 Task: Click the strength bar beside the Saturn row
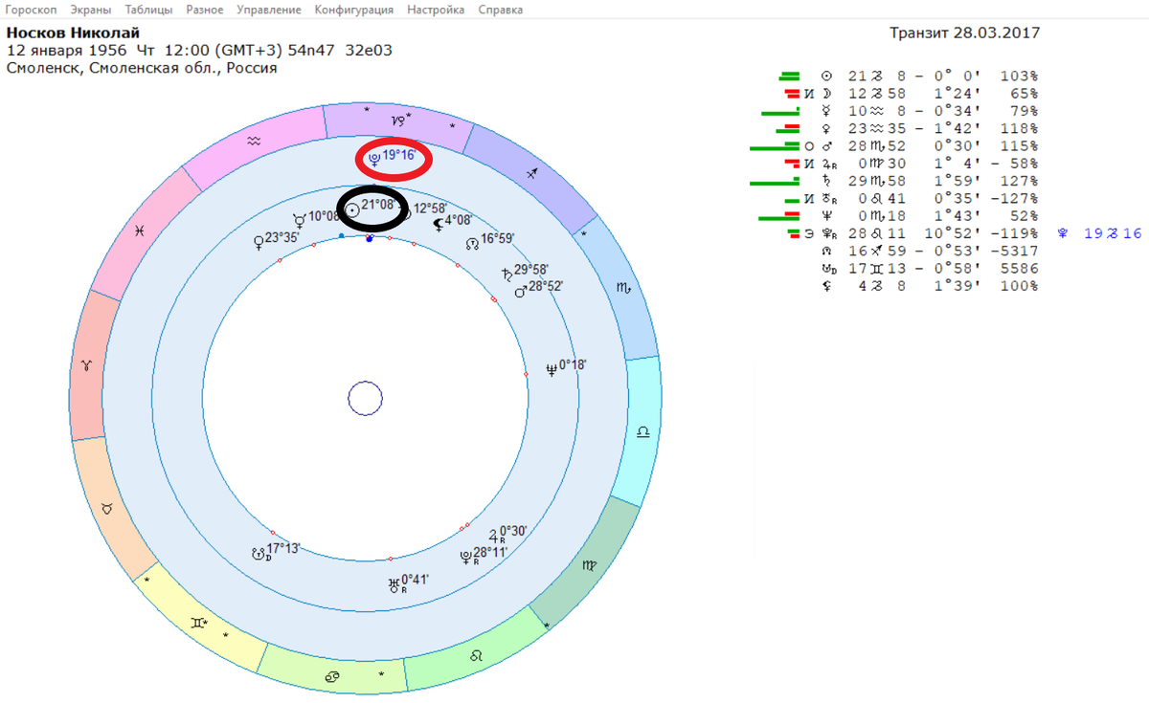(x=775, y=181)
